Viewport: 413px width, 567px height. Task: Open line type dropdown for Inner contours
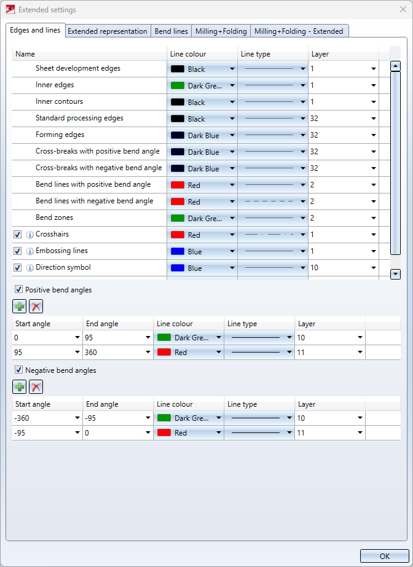[303, 103]
